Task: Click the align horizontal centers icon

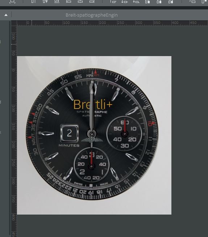Action: (x=80, y=1)
